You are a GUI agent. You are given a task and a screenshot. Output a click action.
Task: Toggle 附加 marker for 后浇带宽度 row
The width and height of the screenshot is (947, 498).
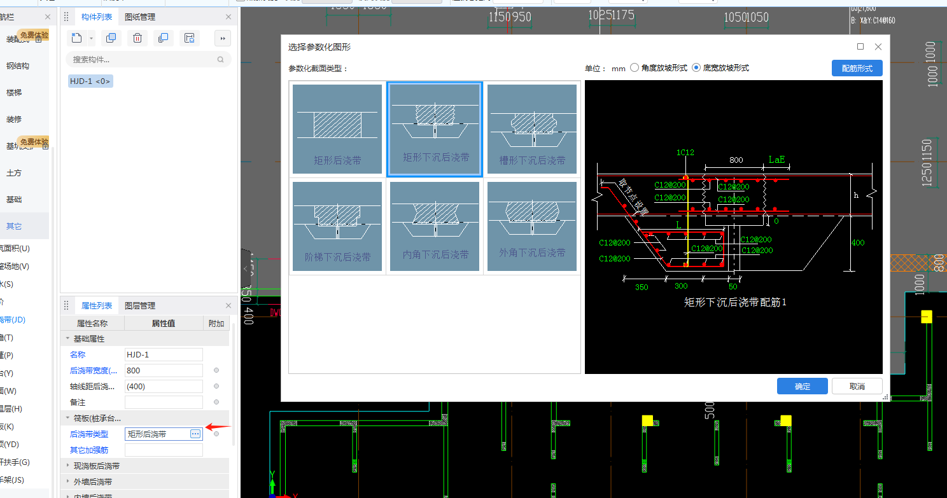click(x=216, y=370)
